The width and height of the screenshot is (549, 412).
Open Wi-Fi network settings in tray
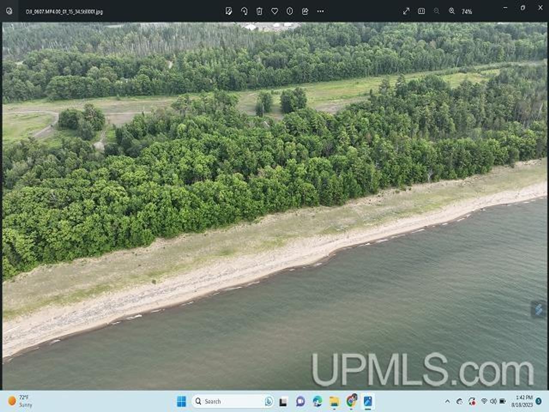point(484,401)
